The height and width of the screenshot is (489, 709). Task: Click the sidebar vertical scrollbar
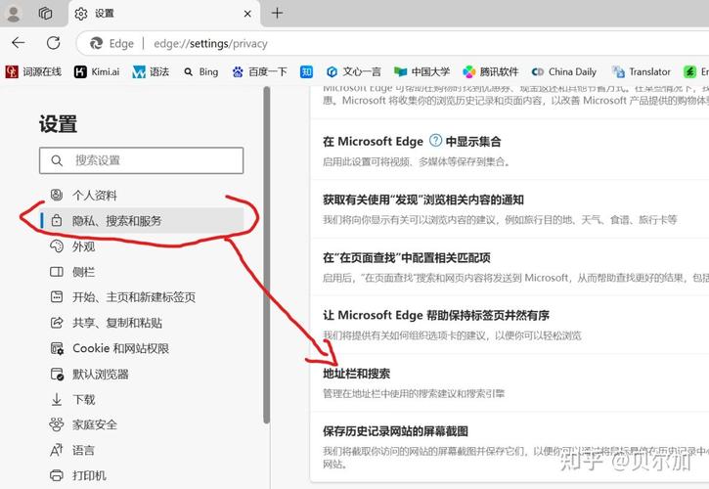click(x=267, y=255)
